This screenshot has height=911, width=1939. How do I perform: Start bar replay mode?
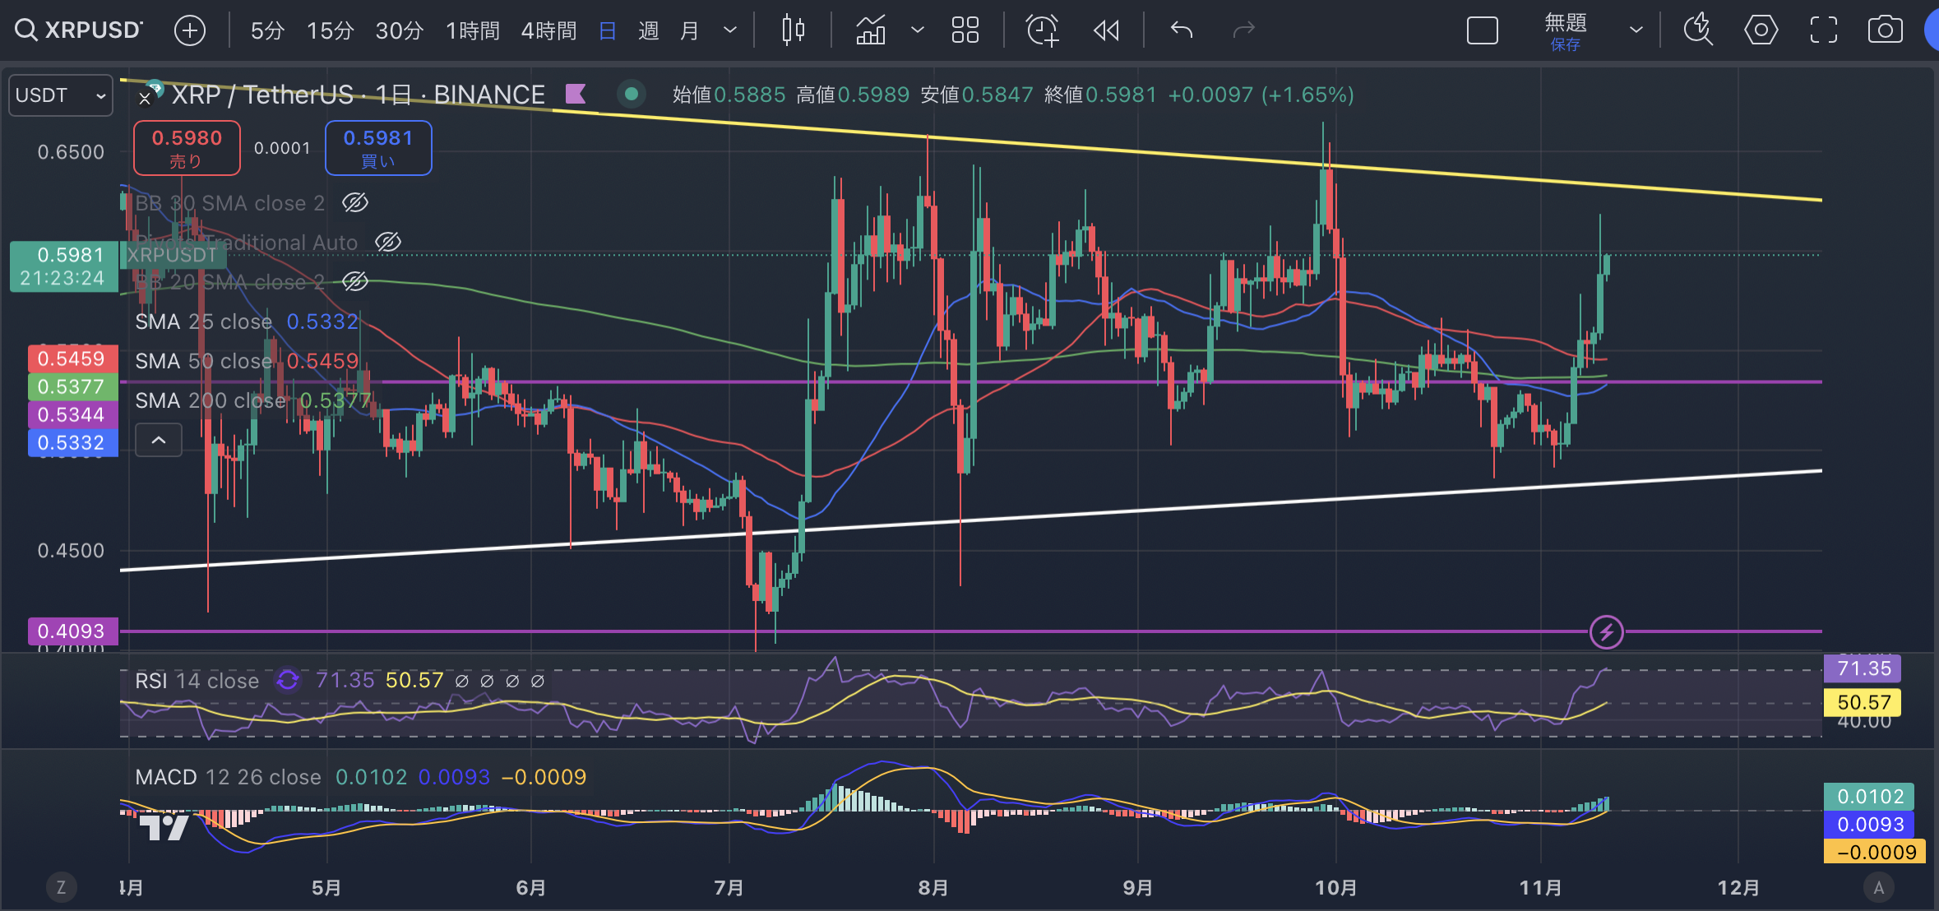1107,30
